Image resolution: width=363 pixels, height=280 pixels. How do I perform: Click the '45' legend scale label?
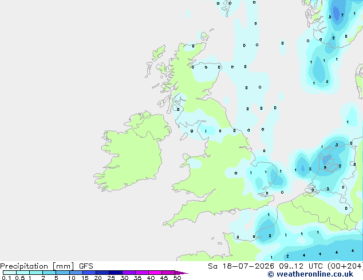click(164, 278)
